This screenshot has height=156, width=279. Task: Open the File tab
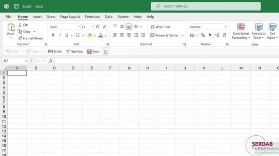click(8, 17)
